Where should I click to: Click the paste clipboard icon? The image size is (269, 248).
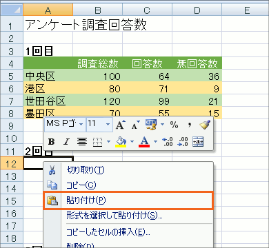pos(52,200)
